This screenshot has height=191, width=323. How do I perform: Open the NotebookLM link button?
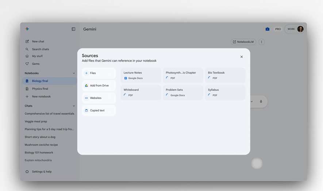[x=243, y=42]
